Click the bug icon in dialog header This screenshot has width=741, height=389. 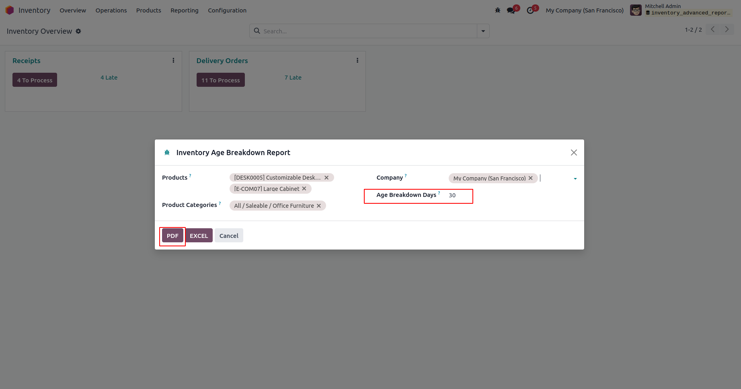pos(167,153)
